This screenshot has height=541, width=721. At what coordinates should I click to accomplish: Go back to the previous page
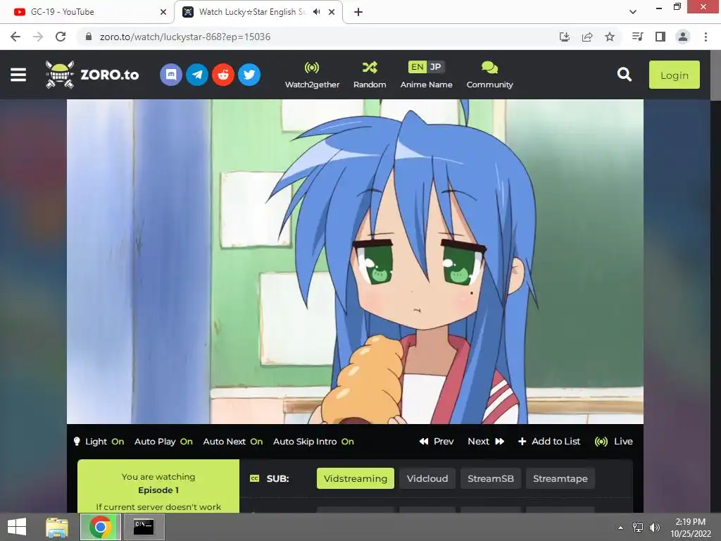pos(15,37)
